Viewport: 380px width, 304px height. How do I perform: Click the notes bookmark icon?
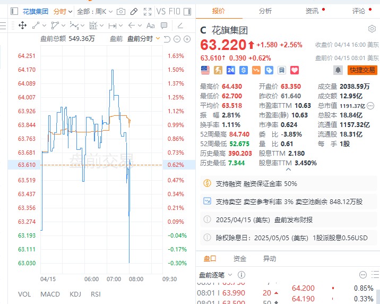point(282,70)
